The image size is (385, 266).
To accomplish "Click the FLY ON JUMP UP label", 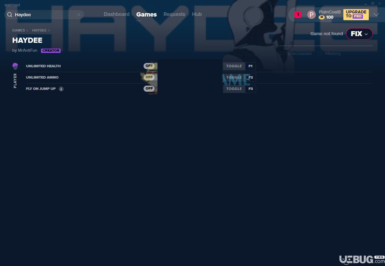I will [41, 89].
